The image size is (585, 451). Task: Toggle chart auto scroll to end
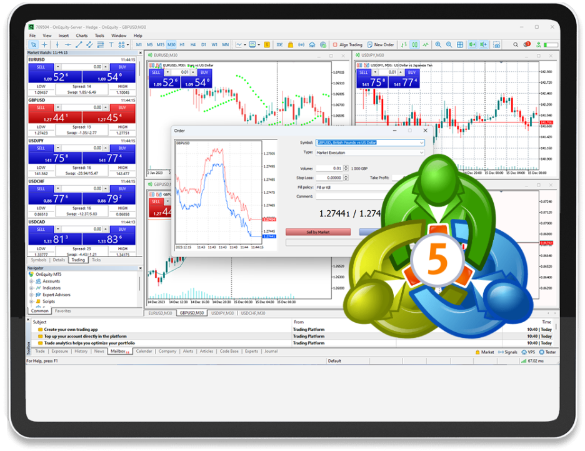click(x=472, y=45)
